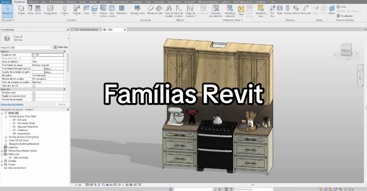Select the Piso floor tool
367x191 pixels.
(94, 10)
